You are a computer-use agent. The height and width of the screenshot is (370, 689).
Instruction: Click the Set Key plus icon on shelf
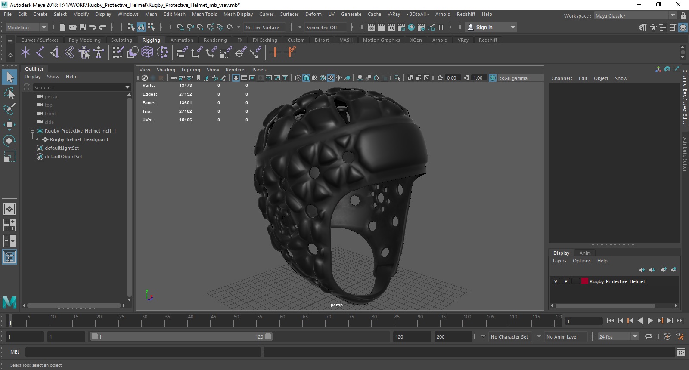275,52
